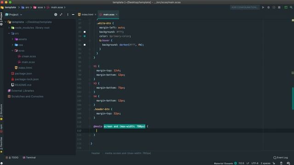This screenshot has width=294, height=165.
Task: Collapse all with the Project panel arrows icon
Action: pyautogui.click(x=61, y=14)
